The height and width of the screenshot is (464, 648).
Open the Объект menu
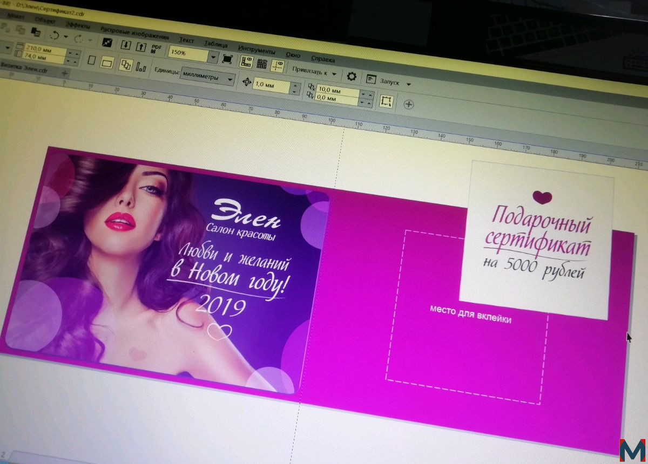tap(45, 20)
